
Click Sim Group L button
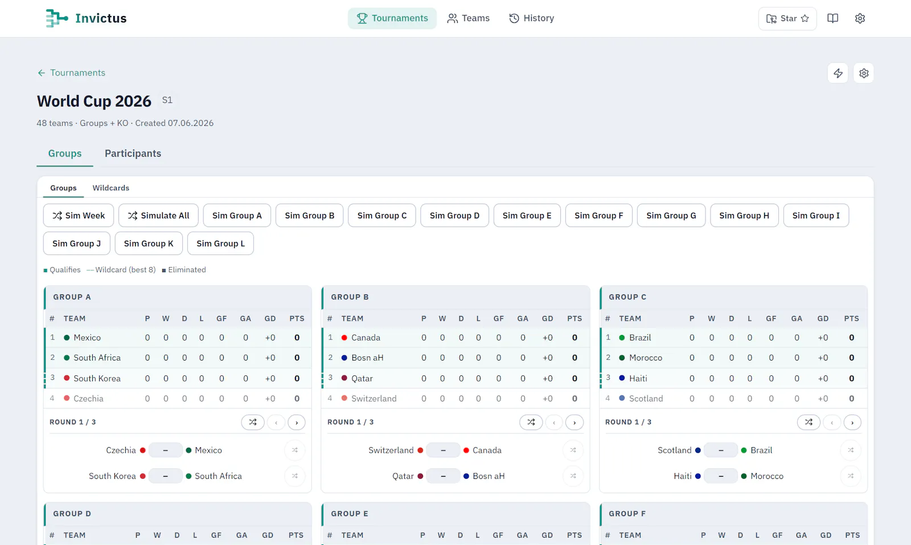click(220, 244)
